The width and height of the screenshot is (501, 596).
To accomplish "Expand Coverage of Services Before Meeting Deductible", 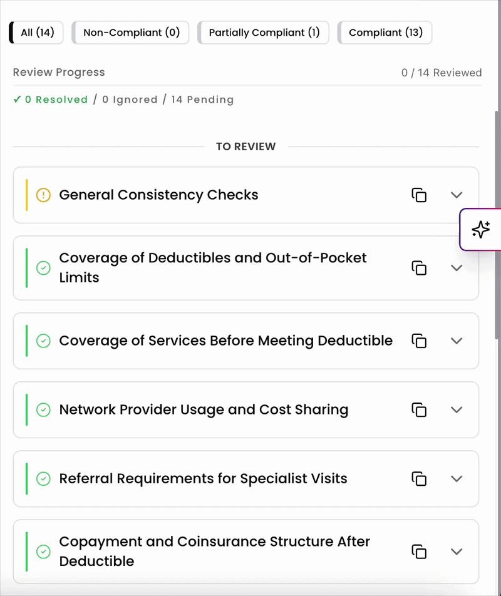I will tap(457, 341).
